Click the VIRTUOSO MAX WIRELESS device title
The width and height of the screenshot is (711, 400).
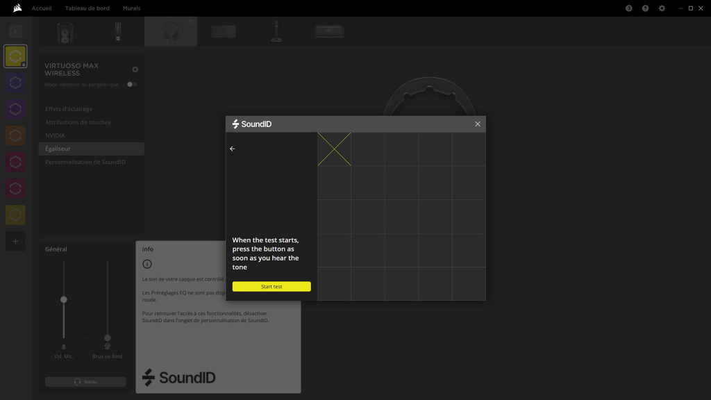pyautogui.click(x=72, y=69)
